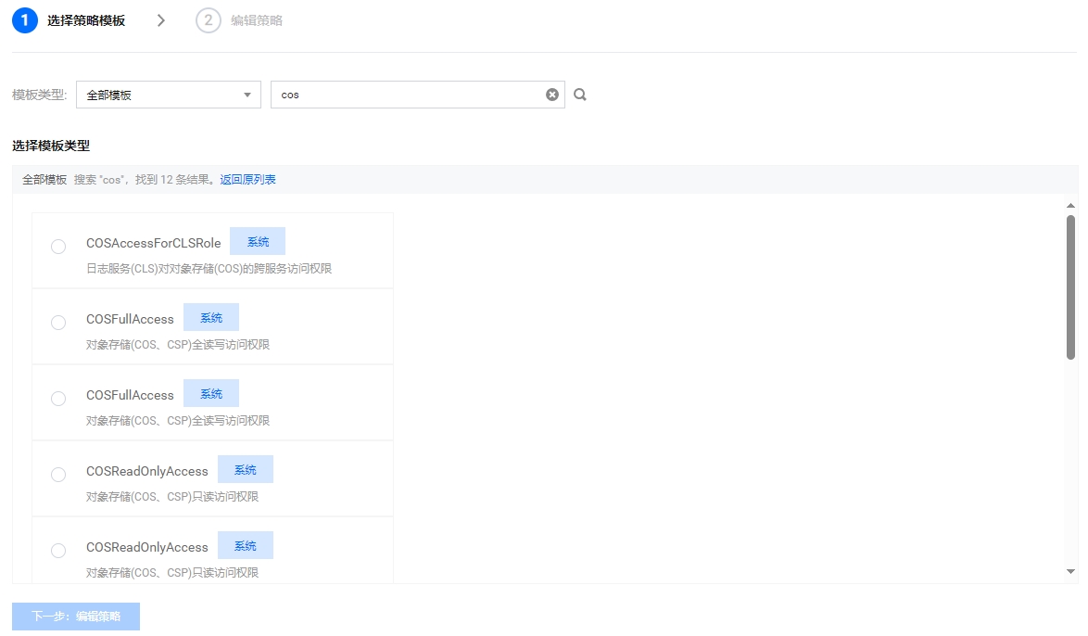Click the magnifier search icon
Viewport: 1088px width, 636px height.
pyautogui.click(x=580, y=95)
